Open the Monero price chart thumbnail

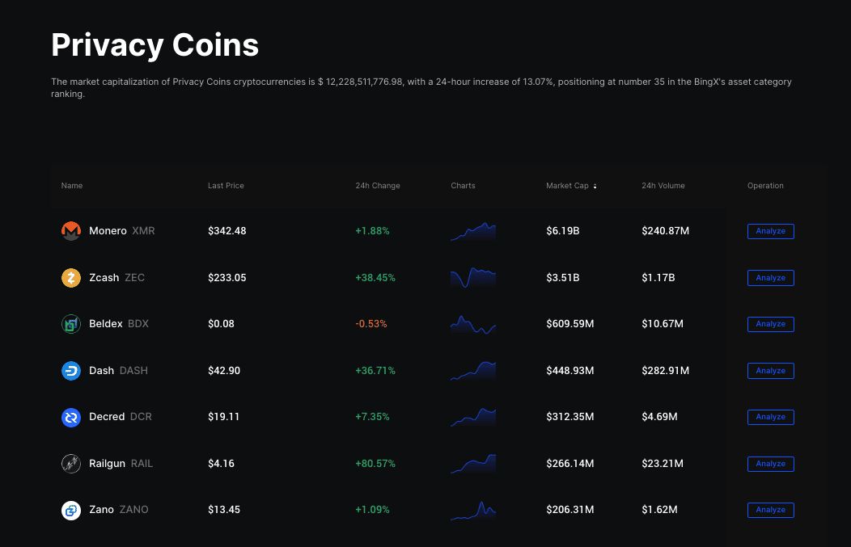[473, 232]
